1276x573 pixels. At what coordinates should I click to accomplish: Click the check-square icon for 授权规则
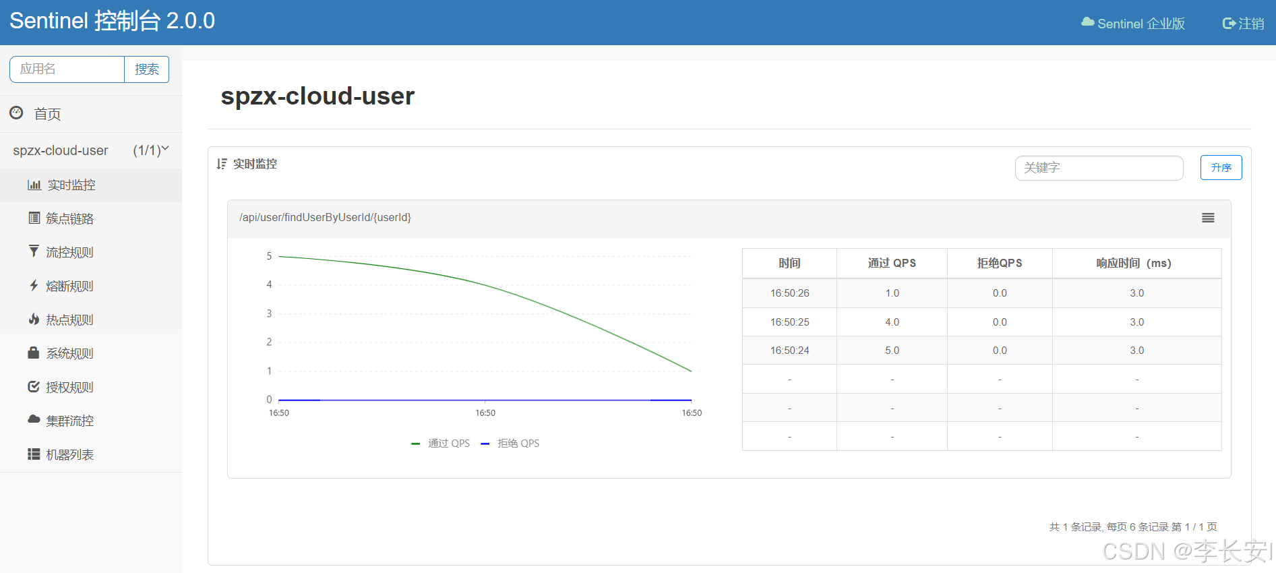pyautogui.click(x=34, y=386)
